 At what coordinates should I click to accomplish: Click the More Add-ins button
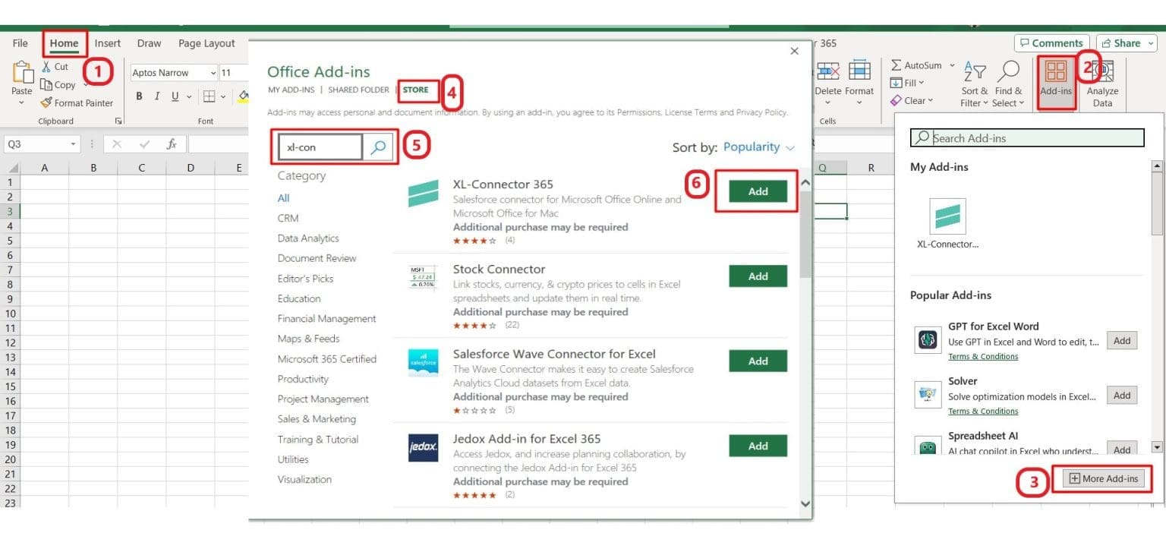[x=1104, y=478]
